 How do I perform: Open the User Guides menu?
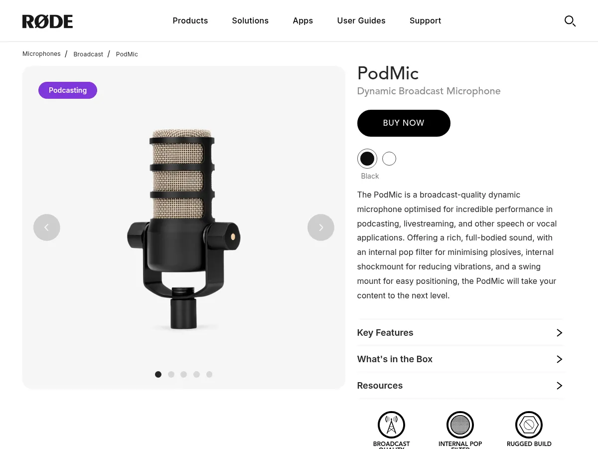361,20
